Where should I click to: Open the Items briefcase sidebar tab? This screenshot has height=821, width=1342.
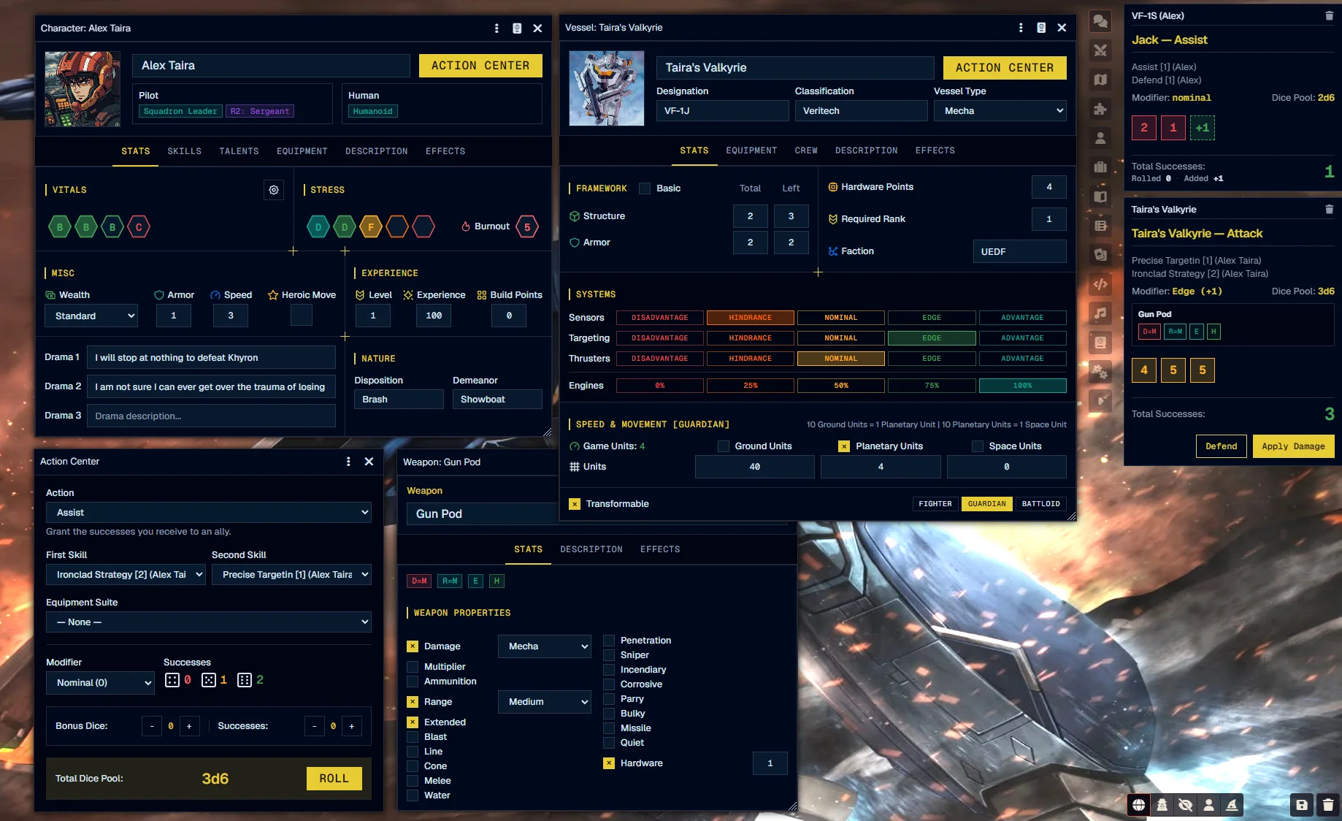tap(1100, 167)
